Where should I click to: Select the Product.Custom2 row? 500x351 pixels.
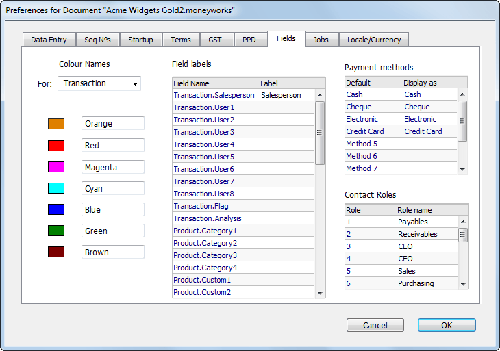click(244, 292)
